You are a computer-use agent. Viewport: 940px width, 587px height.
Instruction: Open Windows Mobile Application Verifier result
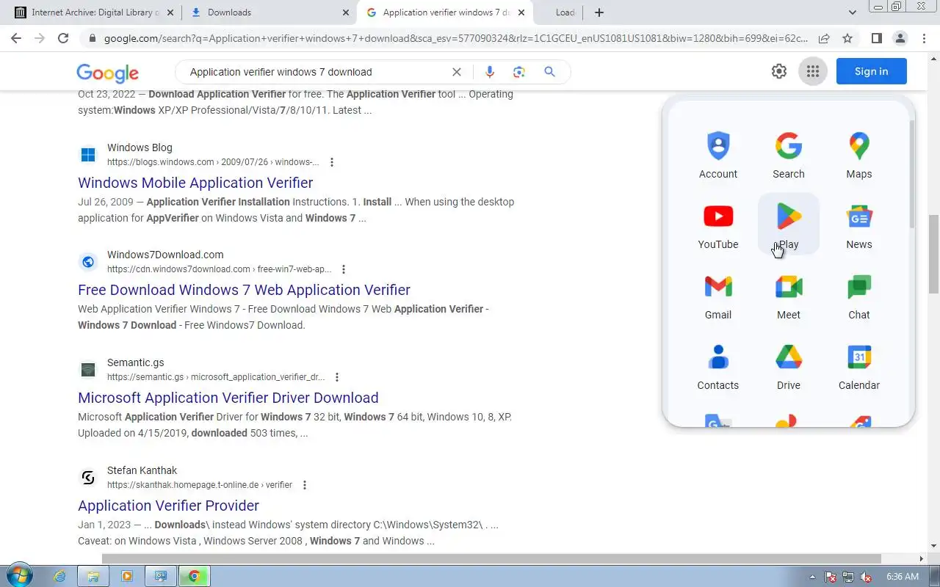(195, 183)
